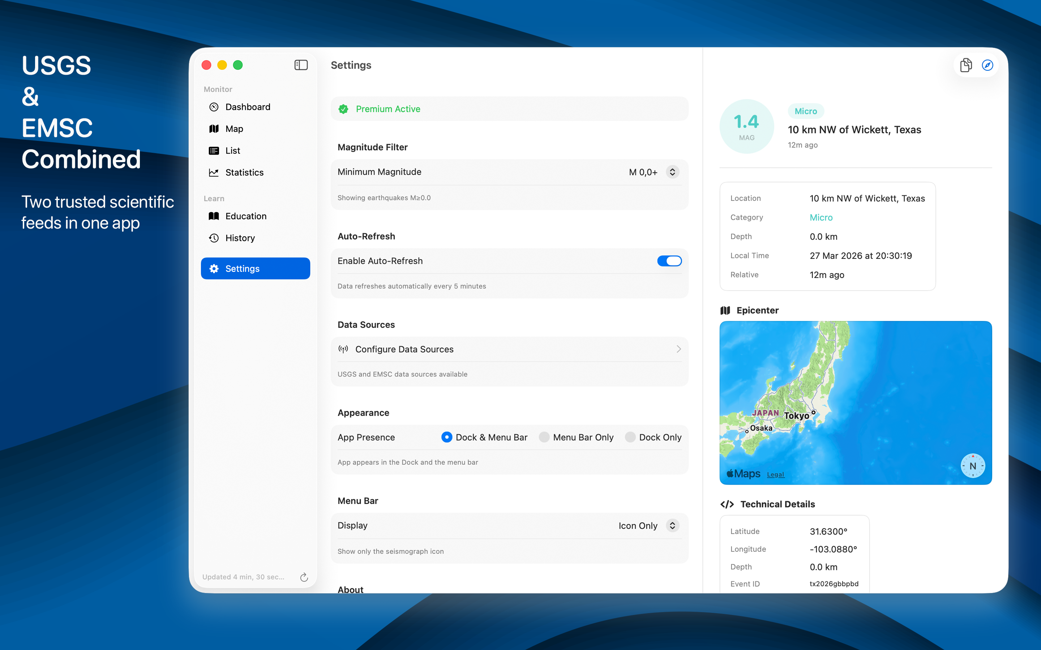Viewport: 1041px width, 650px height.
Task: Click the refresh arrow in sidebar footer
Action: click(x=304, y=577)
